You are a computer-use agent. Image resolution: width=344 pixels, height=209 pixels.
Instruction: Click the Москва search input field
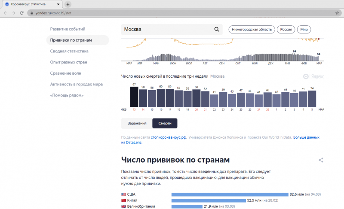172,29
